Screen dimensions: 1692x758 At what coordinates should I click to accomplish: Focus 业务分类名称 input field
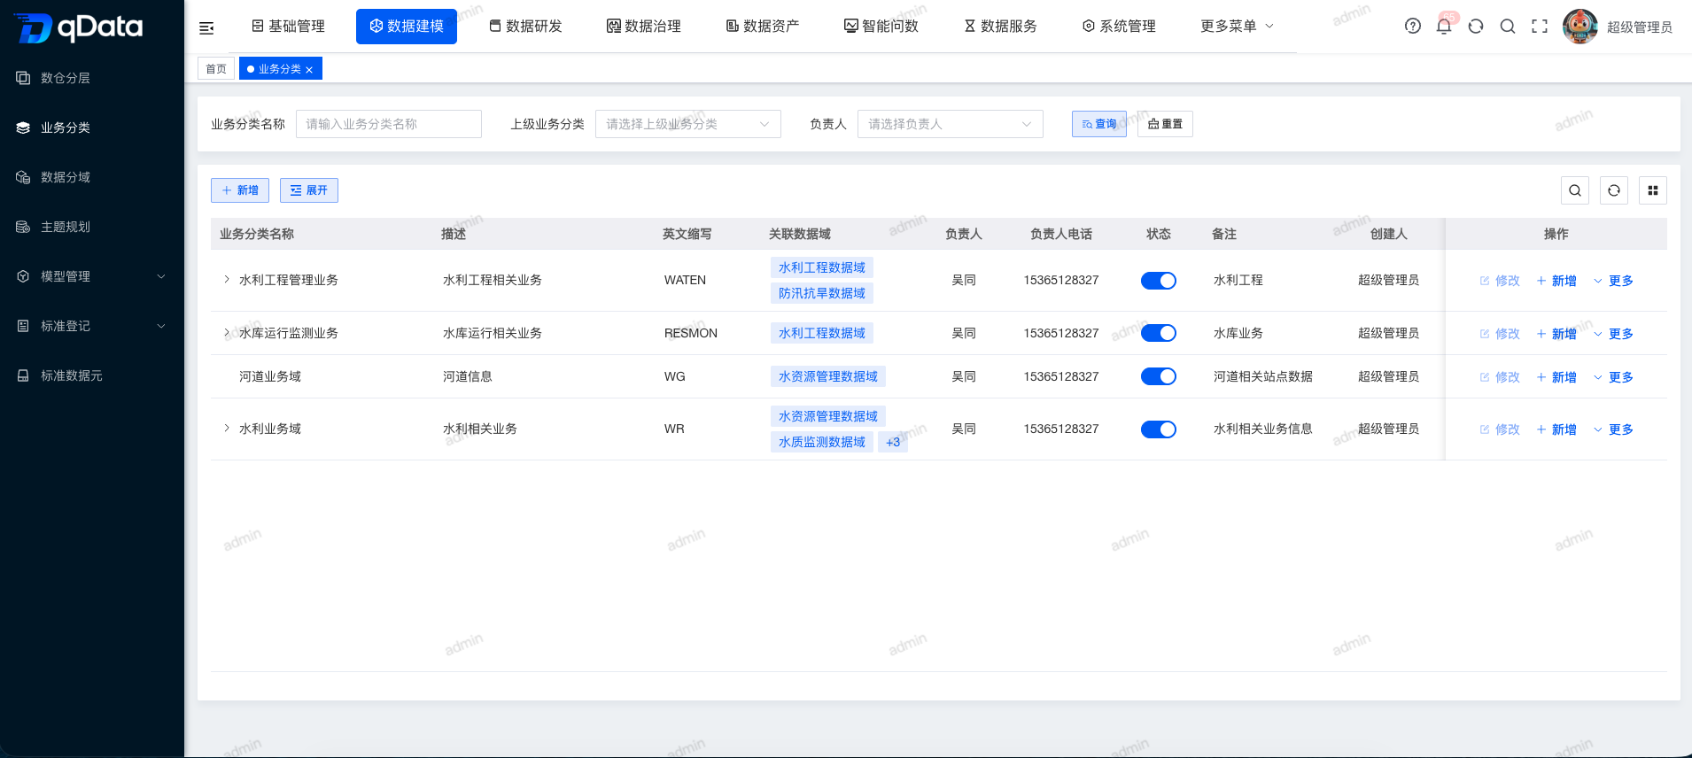coord(389,124)
